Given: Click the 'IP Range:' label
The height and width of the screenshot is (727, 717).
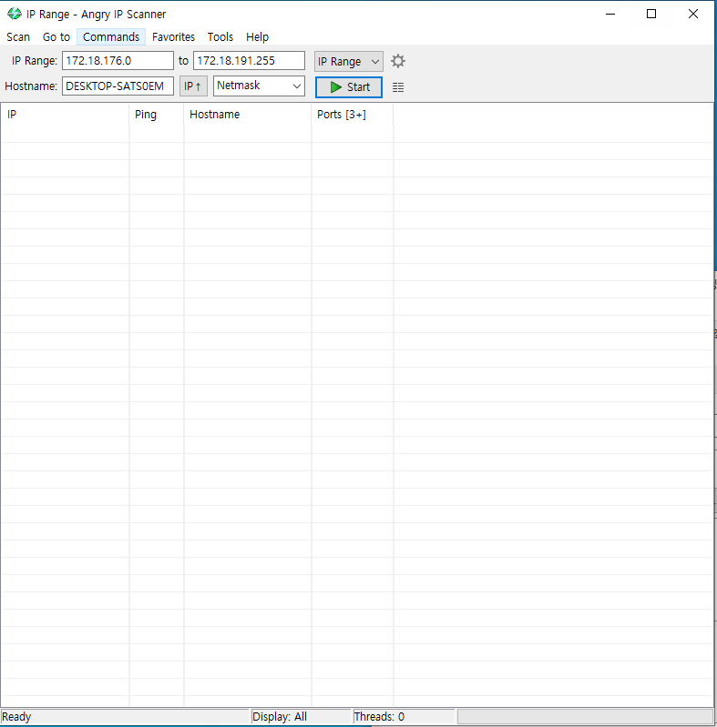Looking at the screenshot, I should click(35, 61).
